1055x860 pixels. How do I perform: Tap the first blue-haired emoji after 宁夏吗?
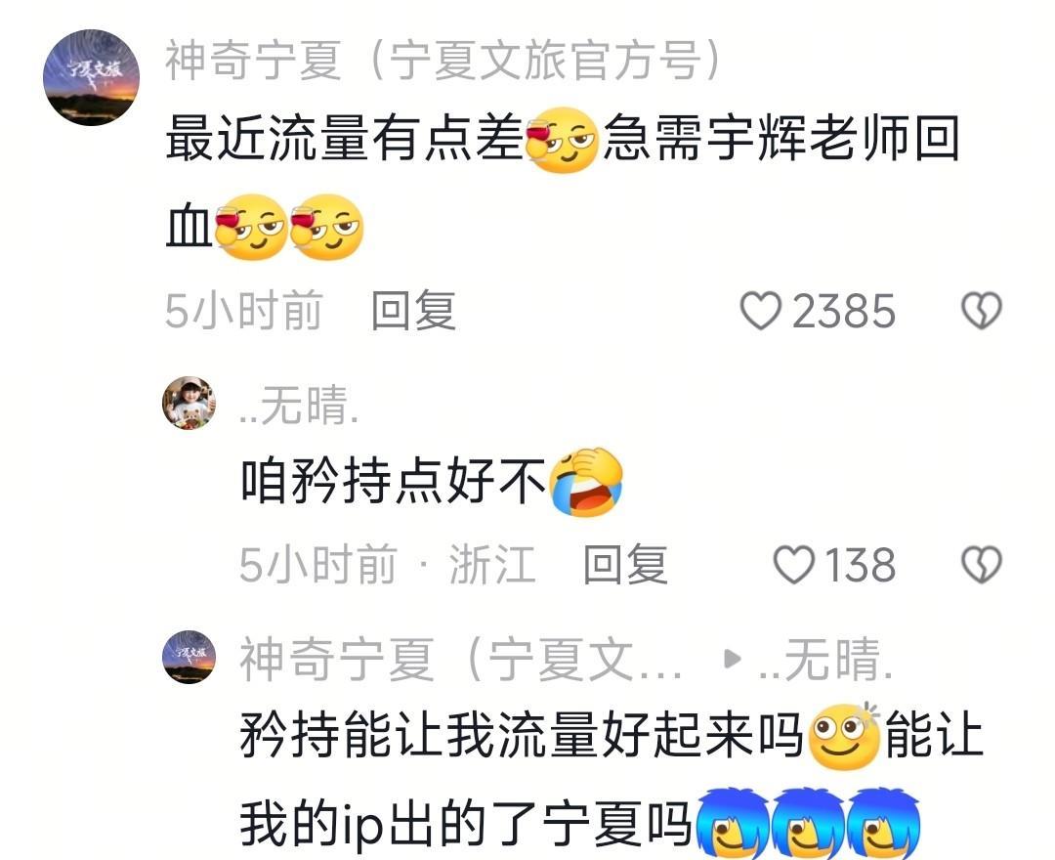click(732, 824)
